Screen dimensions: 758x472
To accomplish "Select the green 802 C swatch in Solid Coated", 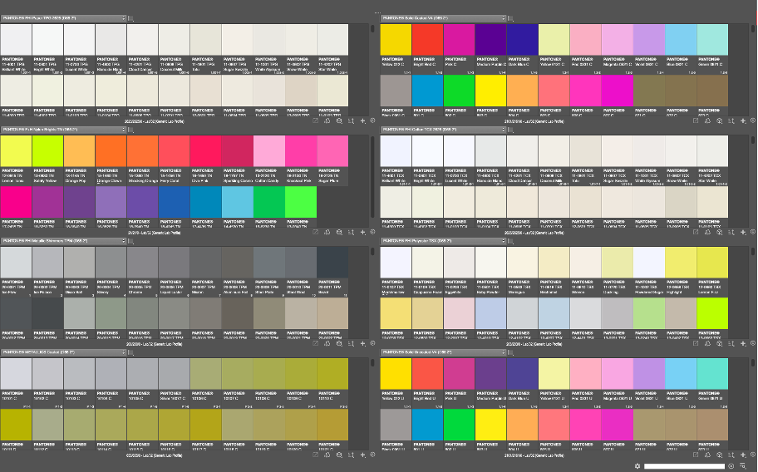I will (460, 91).
